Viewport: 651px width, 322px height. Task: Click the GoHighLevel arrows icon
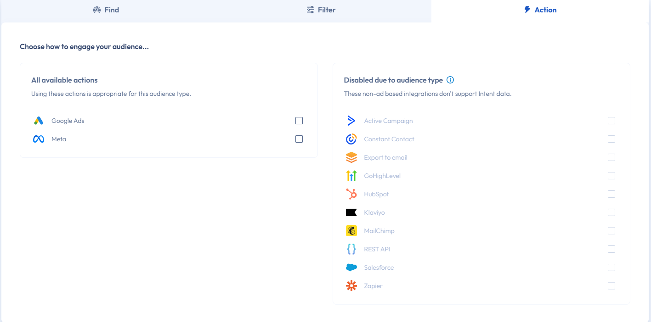pos(351,176)
